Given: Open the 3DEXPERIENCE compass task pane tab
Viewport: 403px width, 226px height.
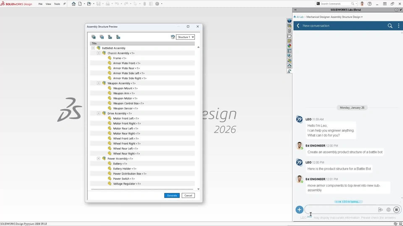Looking at the screenshot, I should (x=289, y=21).
